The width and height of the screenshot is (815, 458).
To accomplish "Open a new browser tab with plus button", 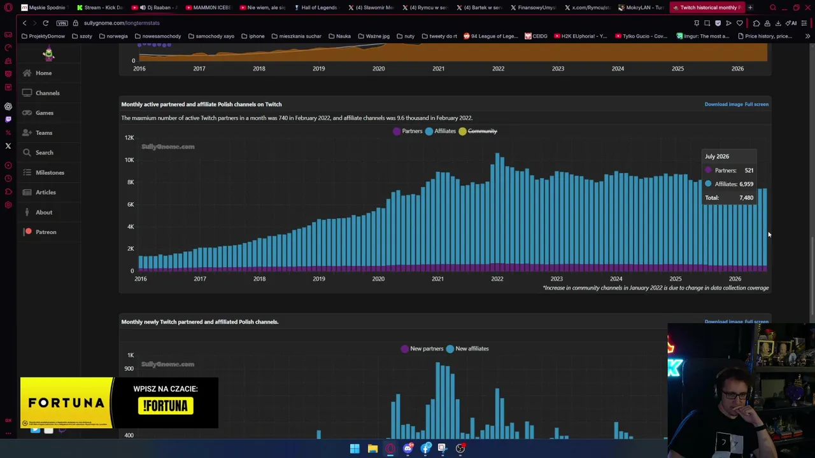I will click(750, 8).
